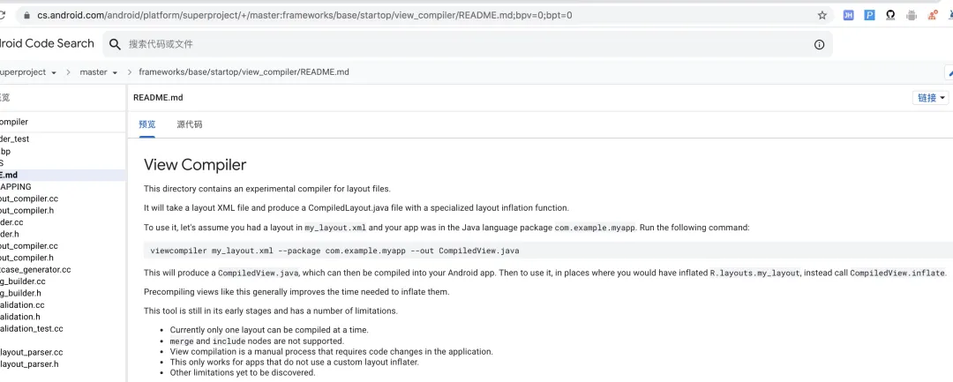
Task: Click the 'View compilation is a manual process' bullet
Action: pos(331,352)
